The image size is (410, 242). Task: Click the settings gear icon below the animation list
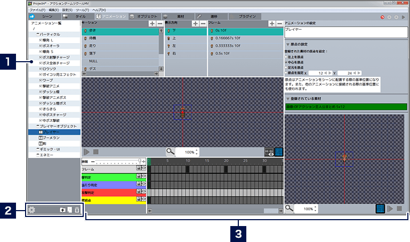click(32, 210)
